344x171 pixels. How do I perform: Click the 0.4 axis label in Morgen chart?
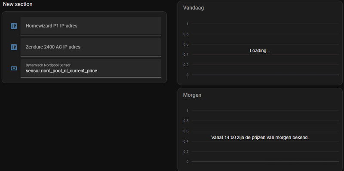pyautogui.click(x=186, y=141)
